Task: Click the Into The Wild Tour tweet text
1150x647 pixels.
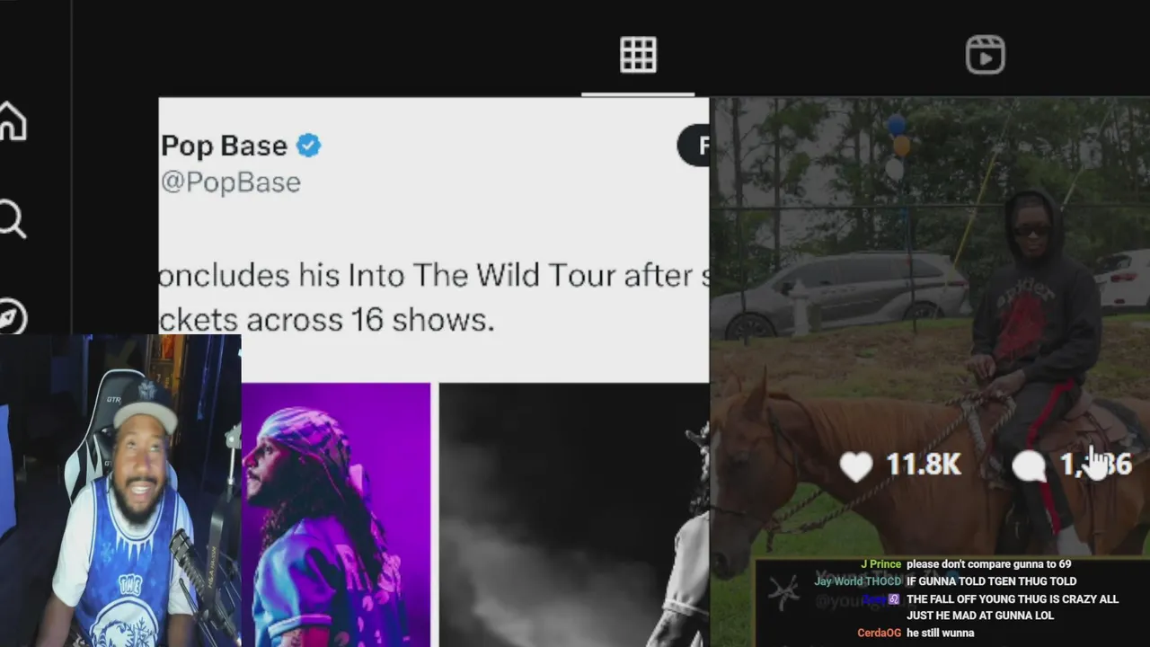Action: (x=433, y=297)
